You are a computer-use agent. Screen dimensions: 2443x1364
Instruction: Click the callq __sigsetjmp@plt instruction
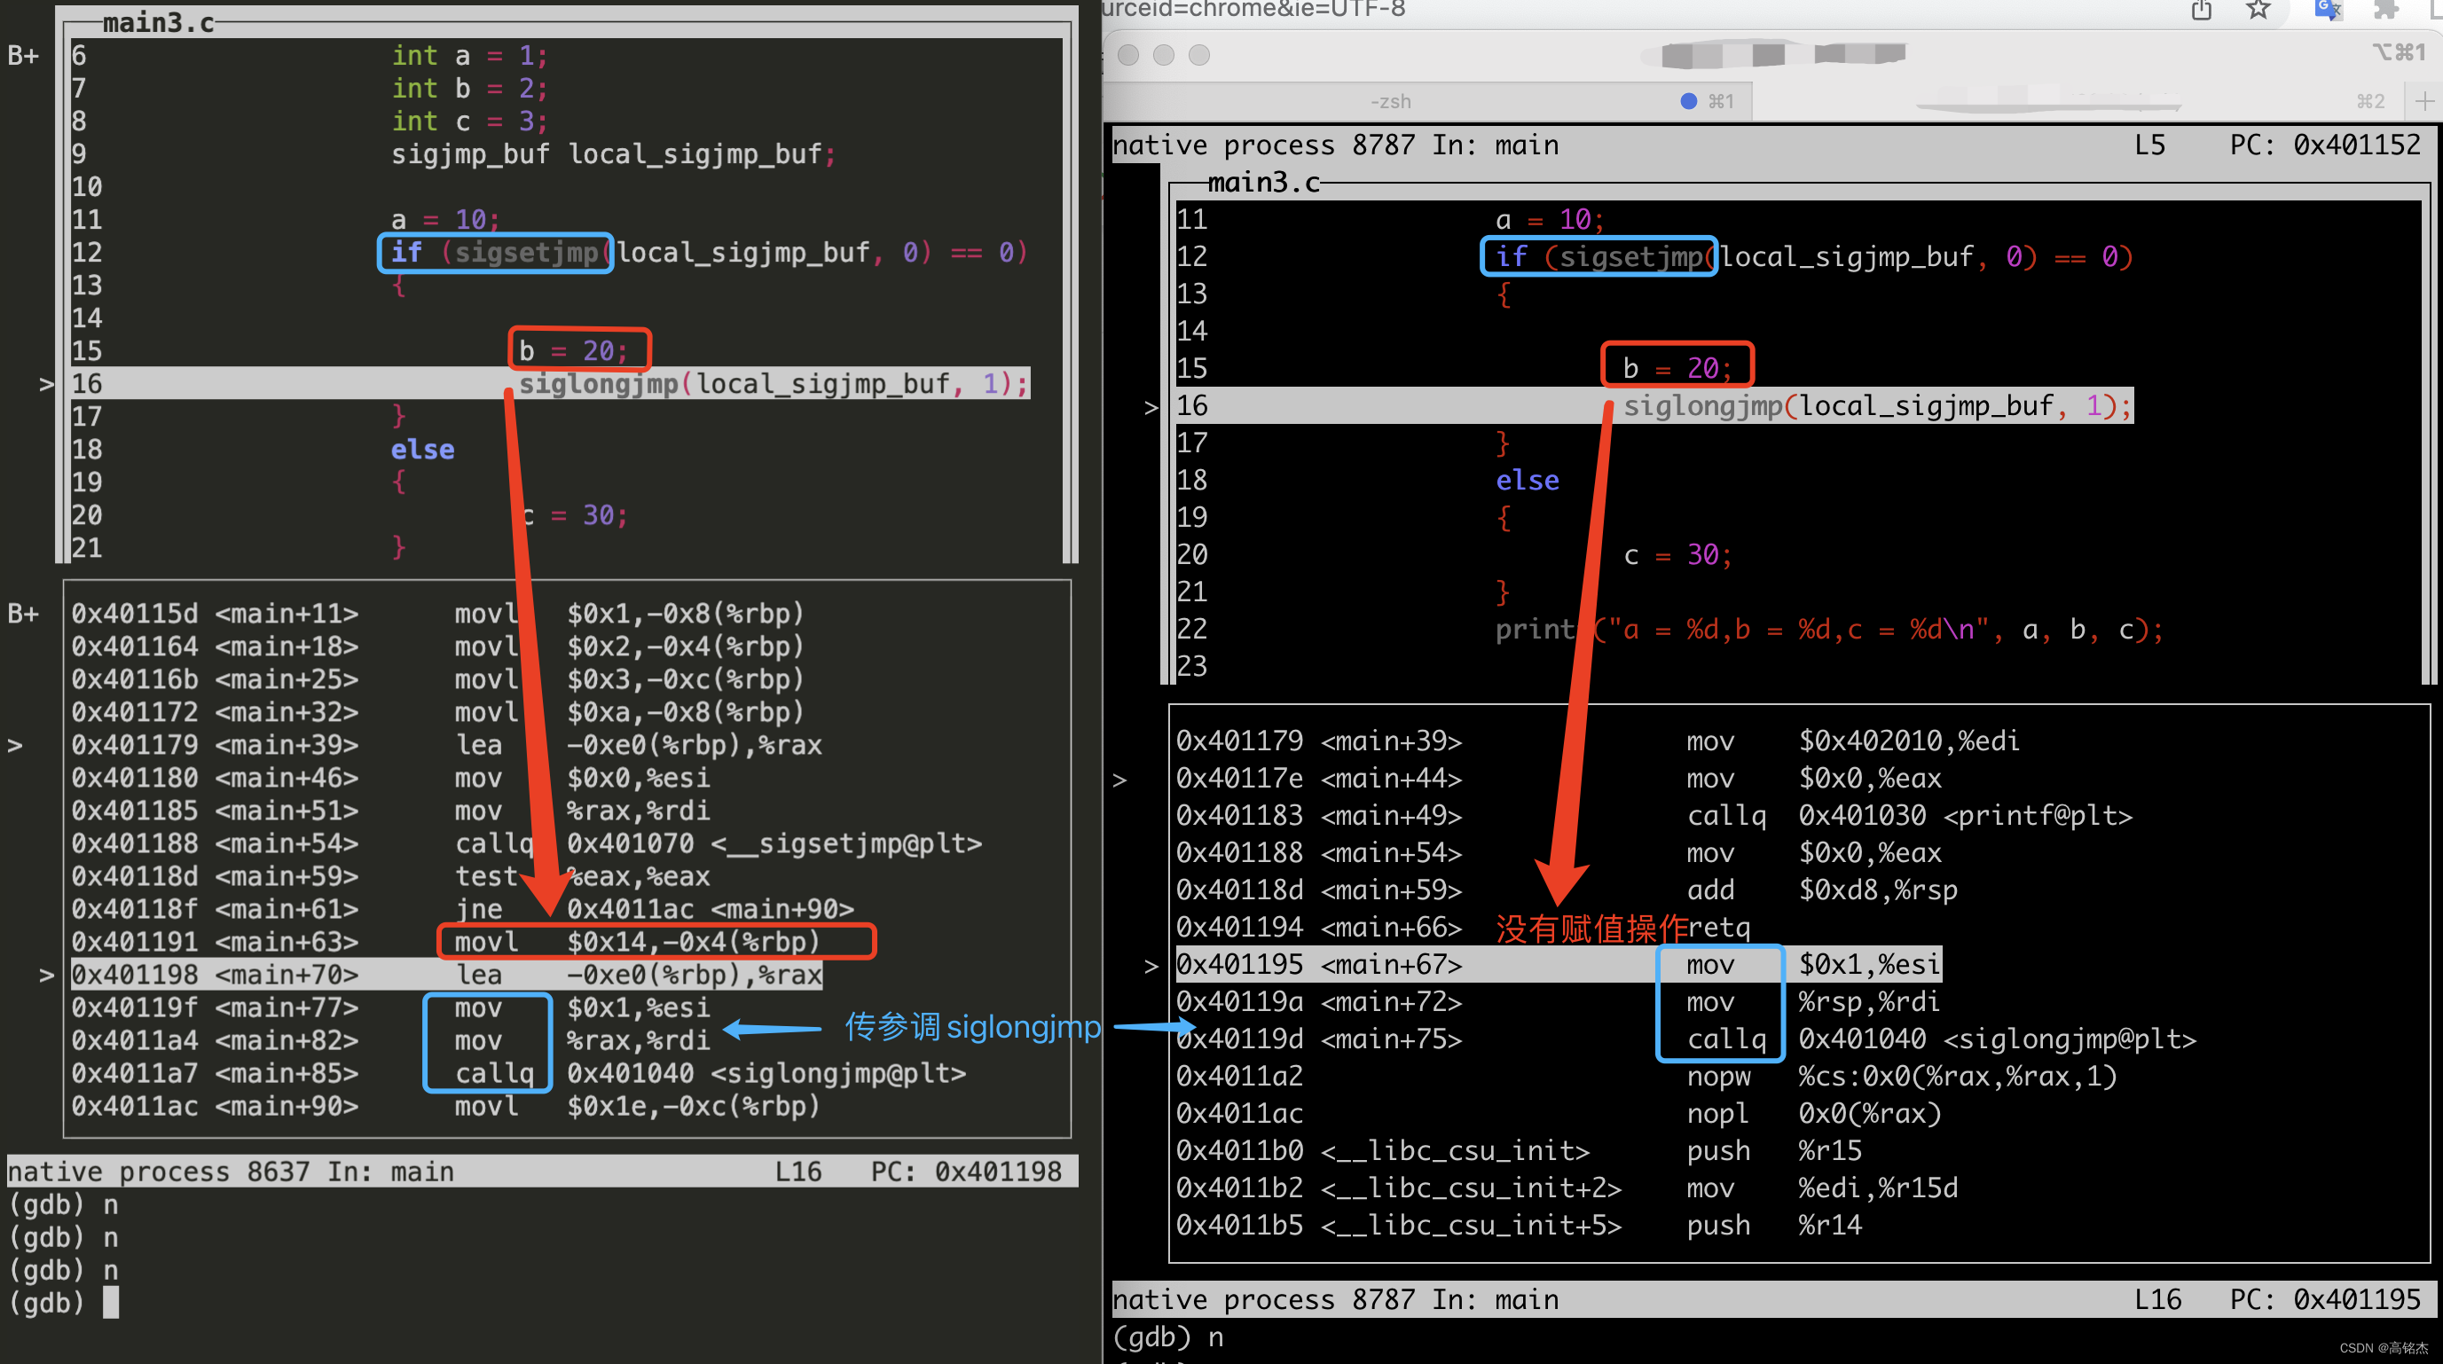click(x=718, y=843)
